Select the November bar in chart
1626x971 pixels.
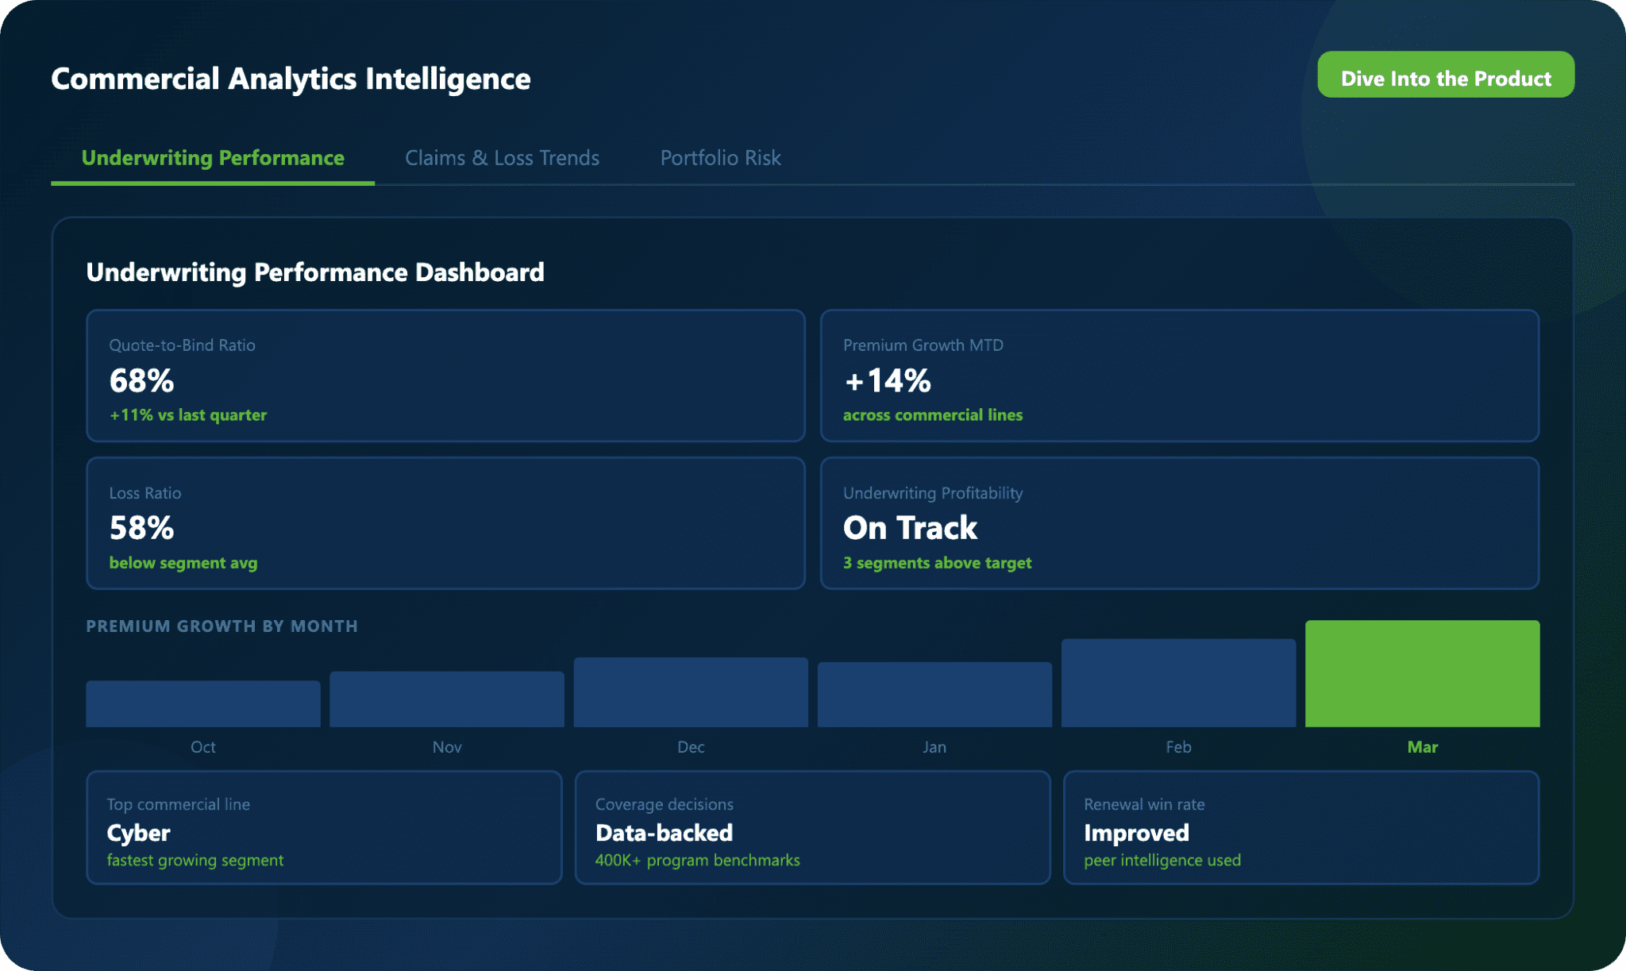447,699
